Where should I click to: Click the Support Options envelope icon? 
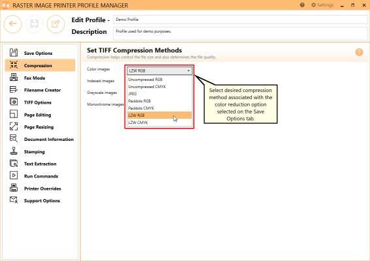(x=14, y=200)
